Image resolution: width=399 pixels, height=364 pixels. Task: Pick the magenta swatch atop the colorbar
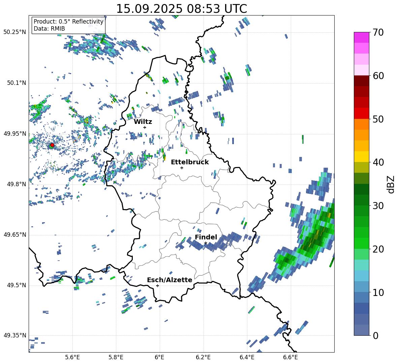(x=361, y=38)
